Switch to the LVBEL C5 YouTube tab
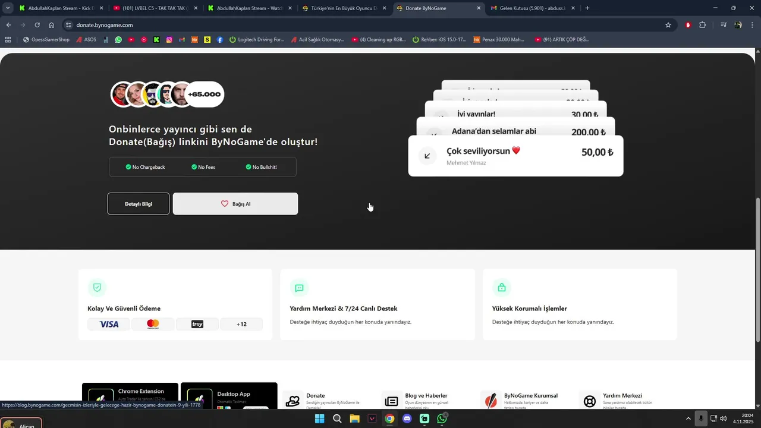The height and width of the screenshot is (428, 761). (x=155, y=8)
